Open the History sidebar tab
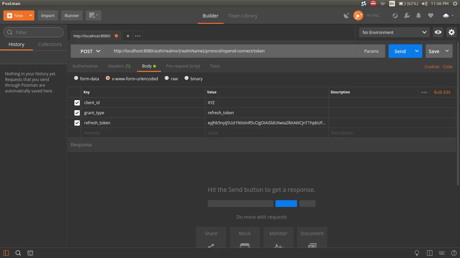 tap(17, 44)
